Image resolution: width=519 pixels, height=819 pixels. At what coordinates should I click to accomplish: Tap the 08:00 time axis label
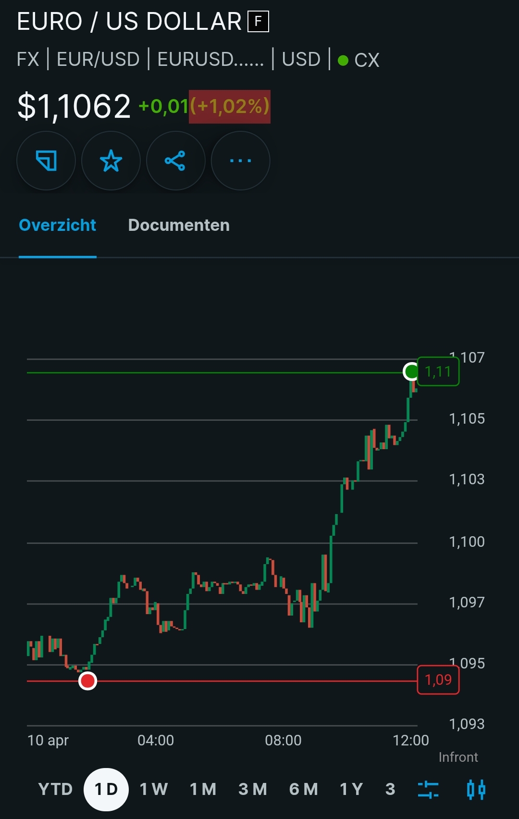tap(283, 740)
